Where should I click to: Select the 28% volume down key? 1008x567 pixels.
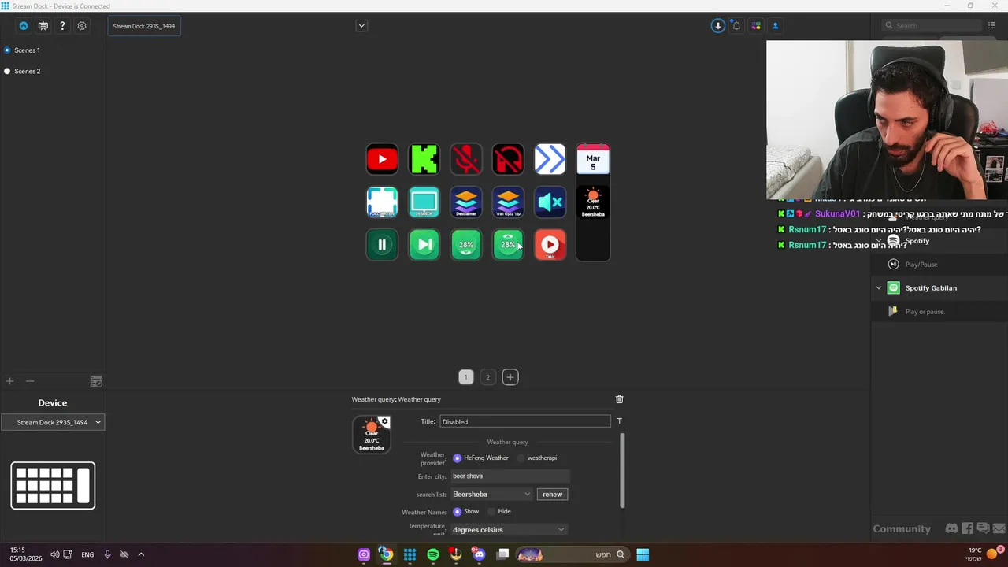pyautogui.click(x=466, y=244)
